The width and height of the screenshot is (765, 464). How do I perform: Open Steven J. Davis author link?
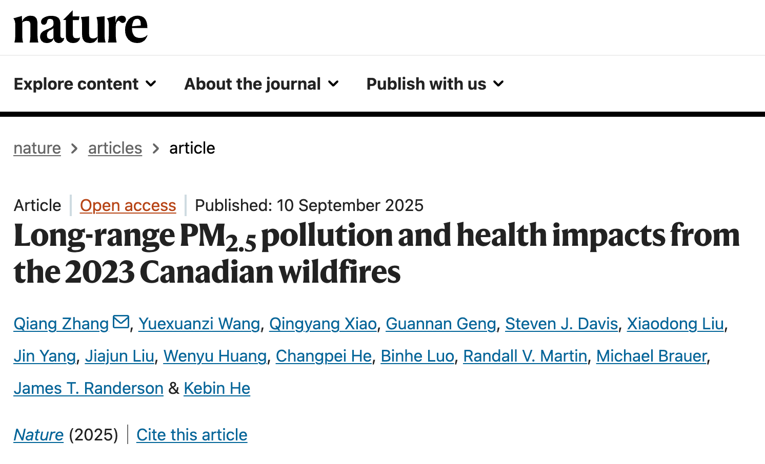coord(561,324)
